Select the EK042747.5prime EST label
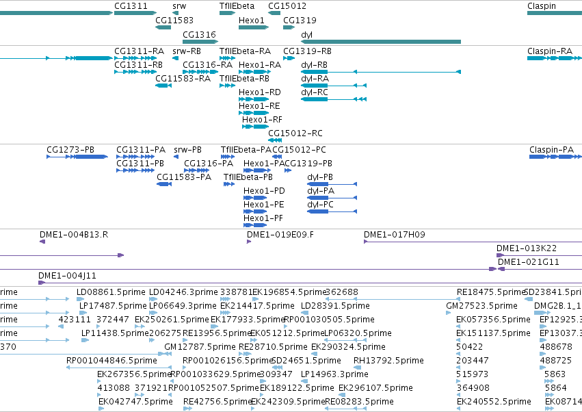 [135, 402]
